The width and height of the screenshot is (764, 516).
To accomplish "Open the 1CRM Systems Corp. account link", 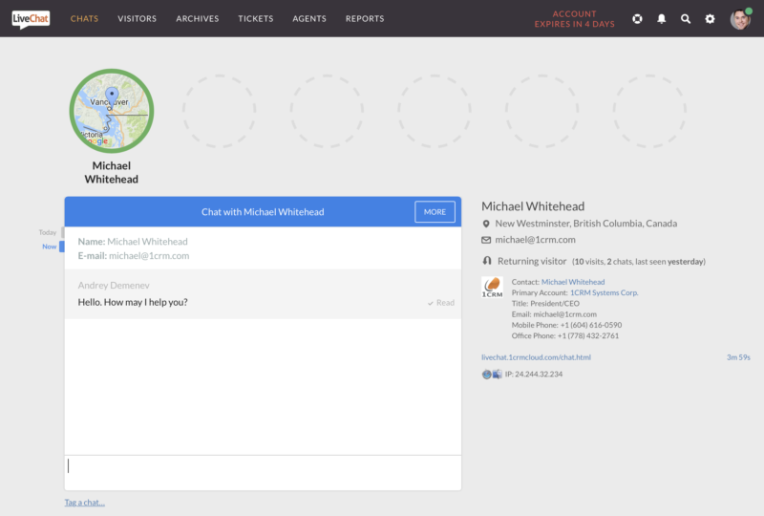I will [604, 292].
